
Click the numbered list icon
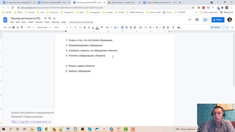(x=157, y=27)
